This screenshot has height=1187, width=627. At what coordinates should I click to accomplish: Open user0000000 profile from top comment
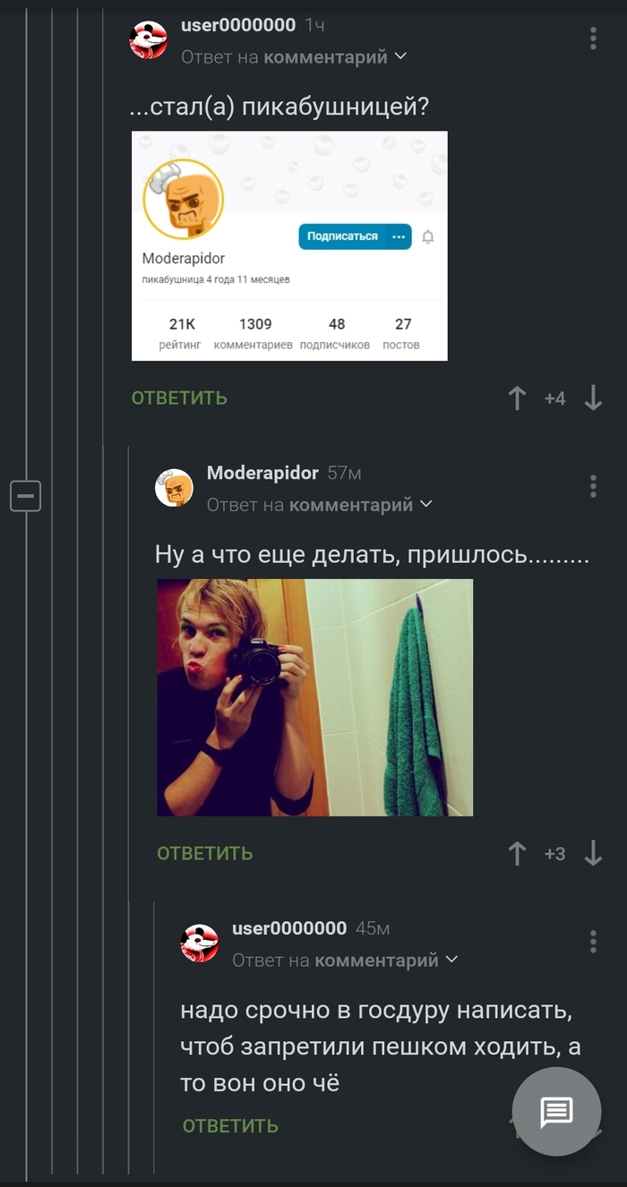[x=237, y=25]
